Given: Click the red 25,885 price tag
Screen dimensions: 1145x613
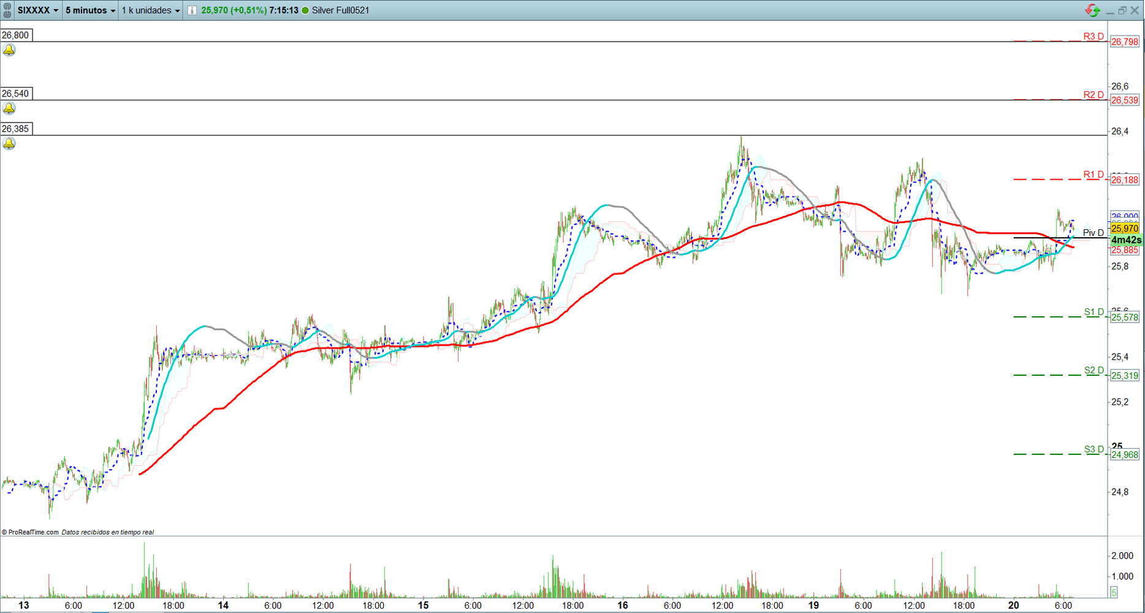Looking at the screenshot, I should point(1125,250).
